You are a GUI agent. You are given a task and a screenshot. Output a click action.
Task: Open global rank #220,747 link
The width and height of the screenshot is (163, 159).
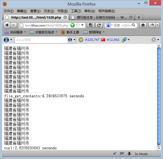point(92,40)
